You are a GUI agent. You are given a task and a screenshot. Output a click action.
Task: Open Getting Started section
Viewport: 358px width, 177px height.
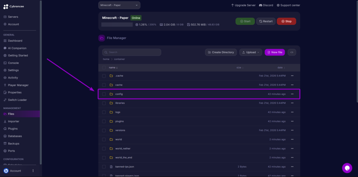coord(18,56)
